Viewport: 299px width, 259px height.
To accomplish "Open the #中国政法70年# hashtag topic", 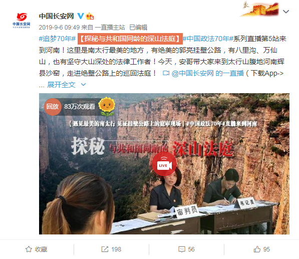I will coord(208,39).
